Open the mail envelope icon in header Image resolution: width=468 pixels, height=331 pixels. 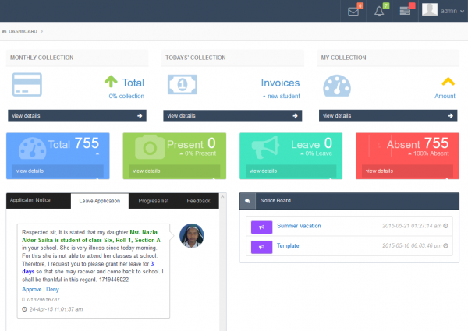(353, 12)
